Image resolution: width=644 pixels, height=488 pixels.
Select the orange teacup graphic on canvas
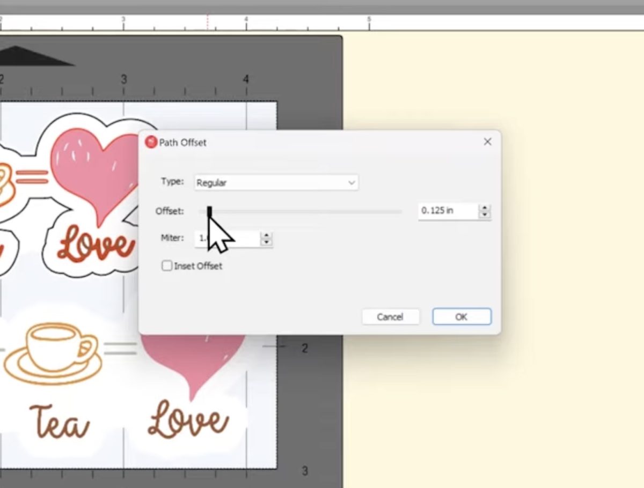[53, 353]
